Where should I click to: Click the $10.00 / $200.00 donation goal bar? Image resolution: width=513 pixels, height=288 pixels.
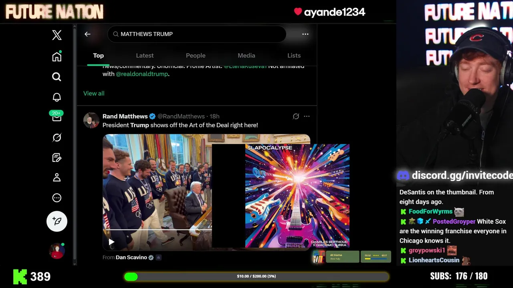[x=256, y=276]
